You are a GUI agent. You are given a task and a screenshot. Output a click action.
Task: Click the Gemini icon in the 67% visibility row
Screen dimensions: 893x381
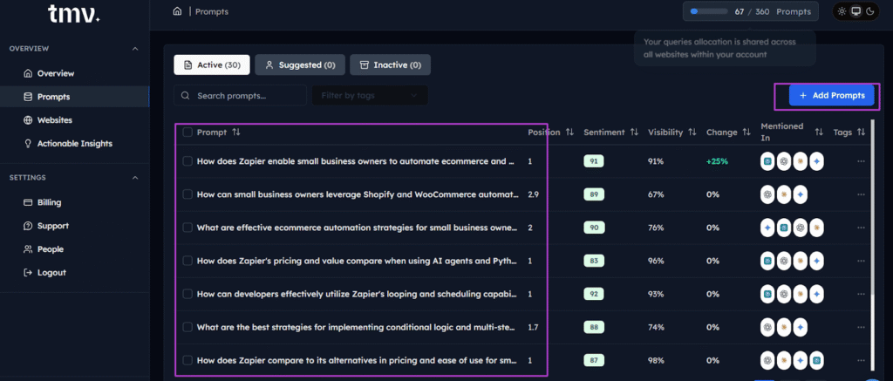tap(801, 194)
